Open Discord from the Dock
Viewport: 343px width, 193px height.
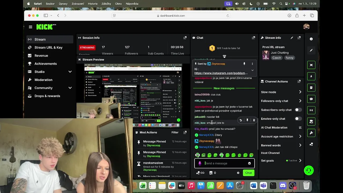point(283,185)
